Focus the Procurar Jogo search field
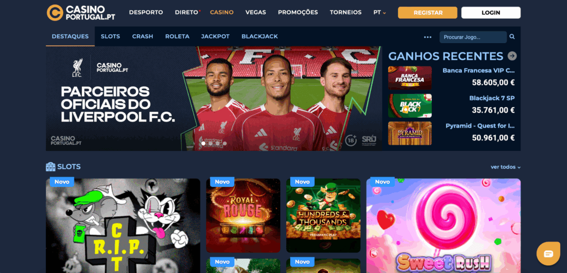Image resolution: width=567 pixels, height=273 pixels. 473,37
